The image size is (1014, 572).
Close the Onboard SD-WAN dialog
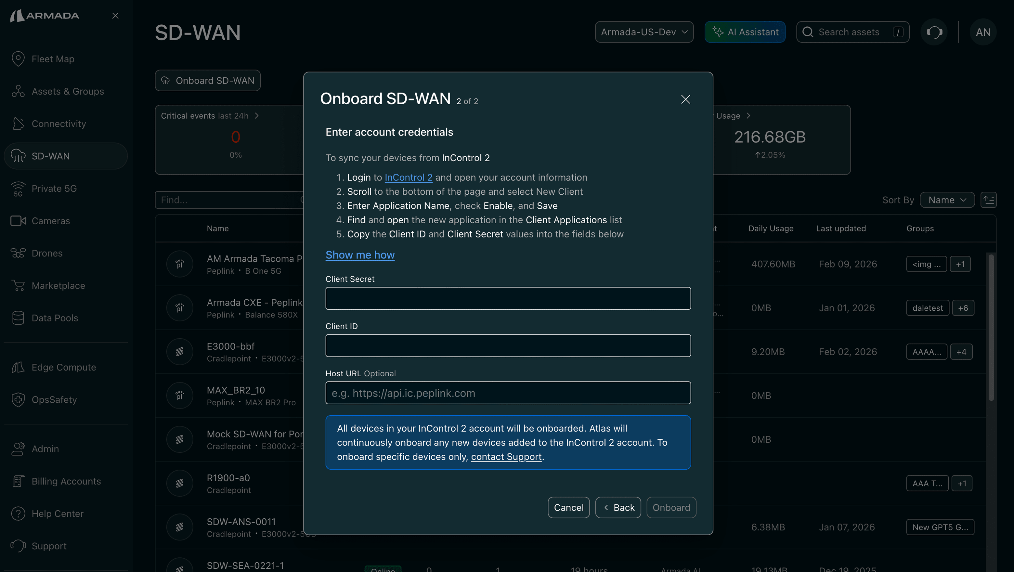pyautogui.click(x=685, y=99)
